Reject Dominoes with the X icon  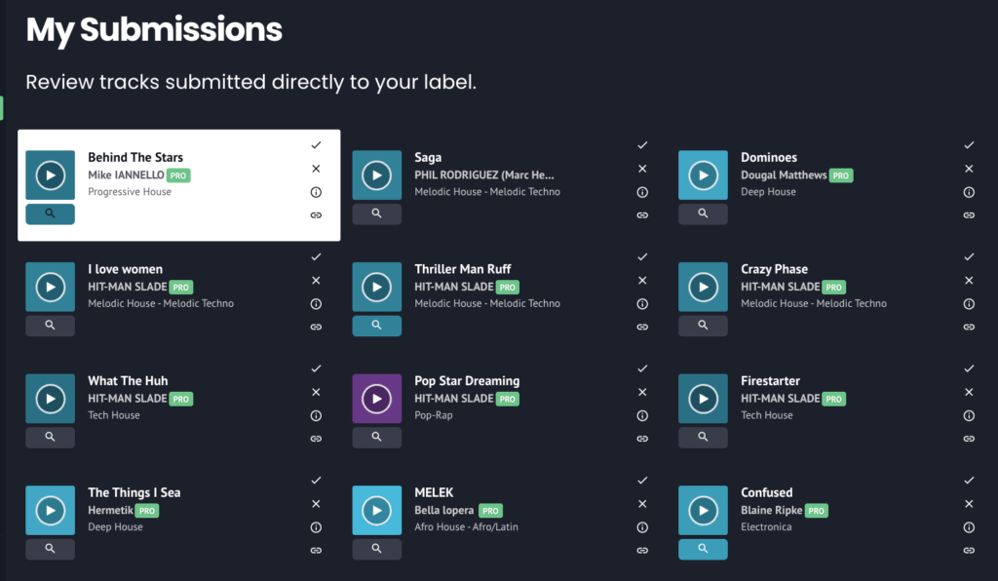[969, 169]
